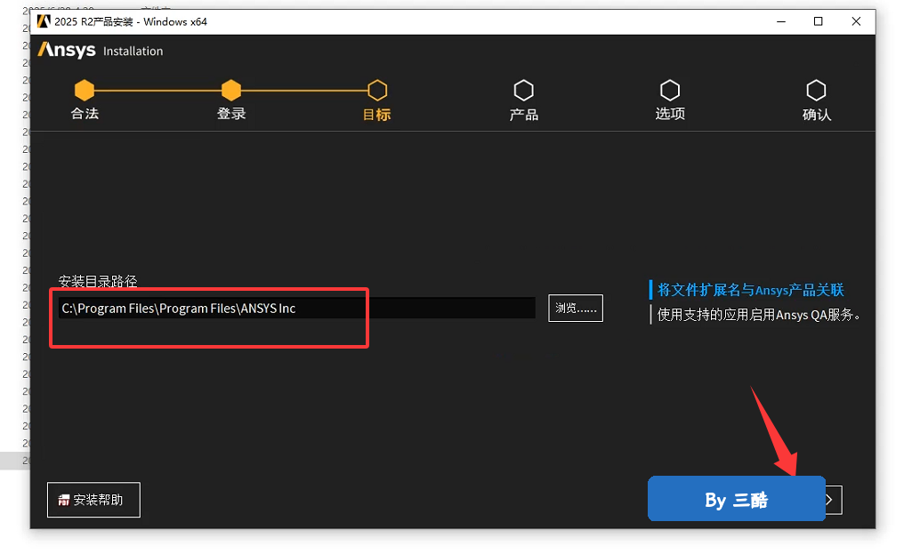Image resolution: width=912 pixels, height=554 pixels.
Task: Click the 产品 step hexagon icon
Action: point(523,90)
